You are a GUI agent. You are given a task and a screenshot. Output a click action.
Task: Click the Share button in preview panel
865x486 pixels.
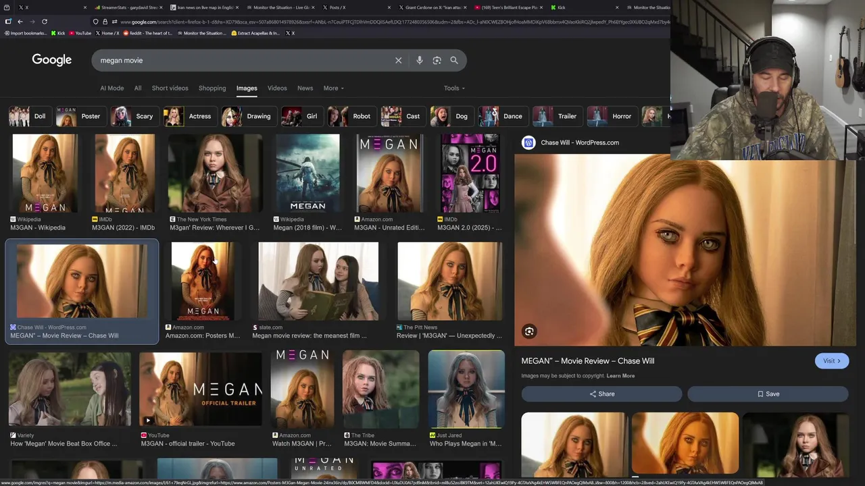point(601,394)
